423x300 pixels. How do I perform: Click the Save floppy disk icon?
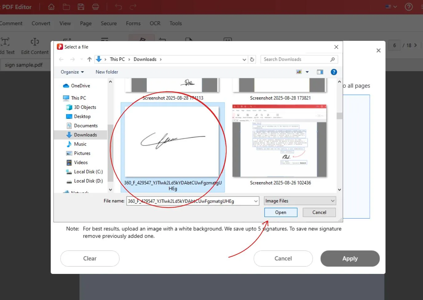[x=81, y=7]
